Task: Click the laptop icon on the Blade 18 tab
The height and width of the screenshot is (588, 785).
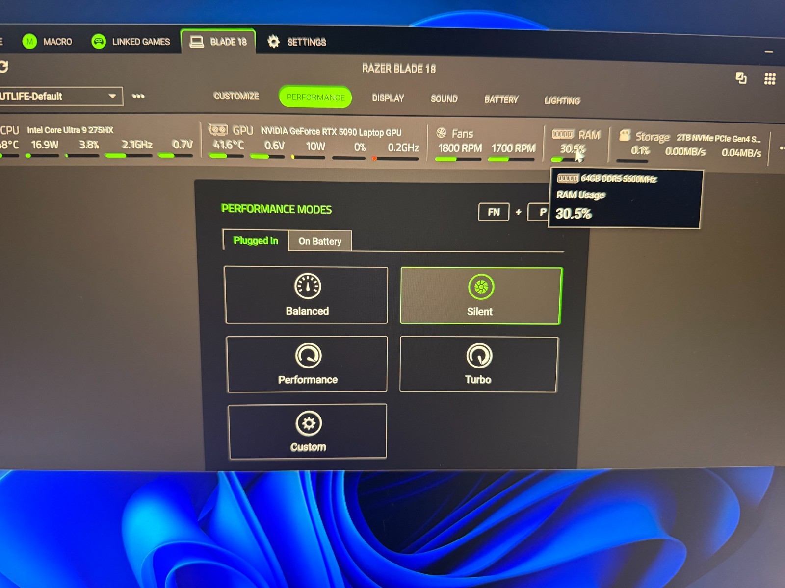Action: click(x=197, y=42)
